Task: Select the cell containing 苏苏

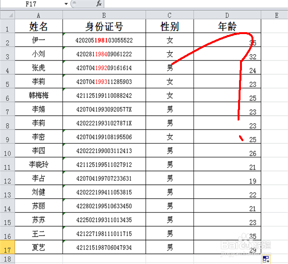Action: coord(39,219)
